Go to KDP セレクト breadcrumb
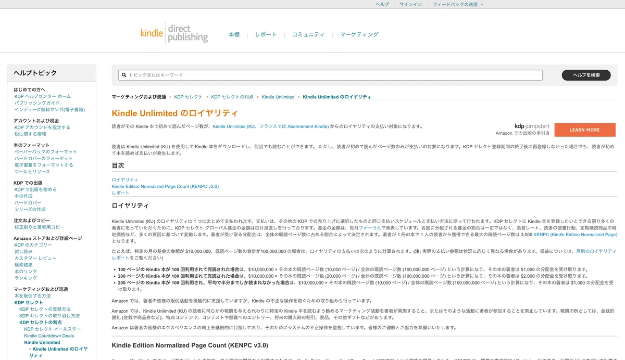Screen dimensions: 625x360 (189, 97)
